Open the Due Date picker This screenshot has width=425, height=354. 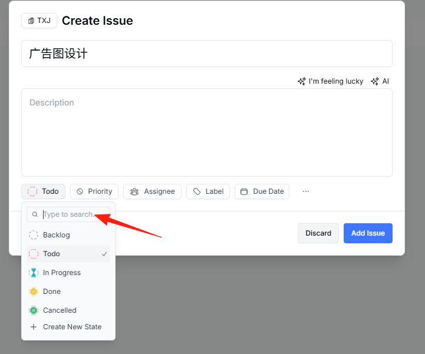tap(262, 191)
